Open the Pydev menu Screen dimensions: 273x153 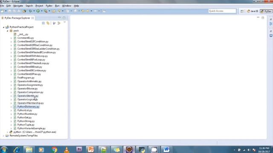(49, 6)
